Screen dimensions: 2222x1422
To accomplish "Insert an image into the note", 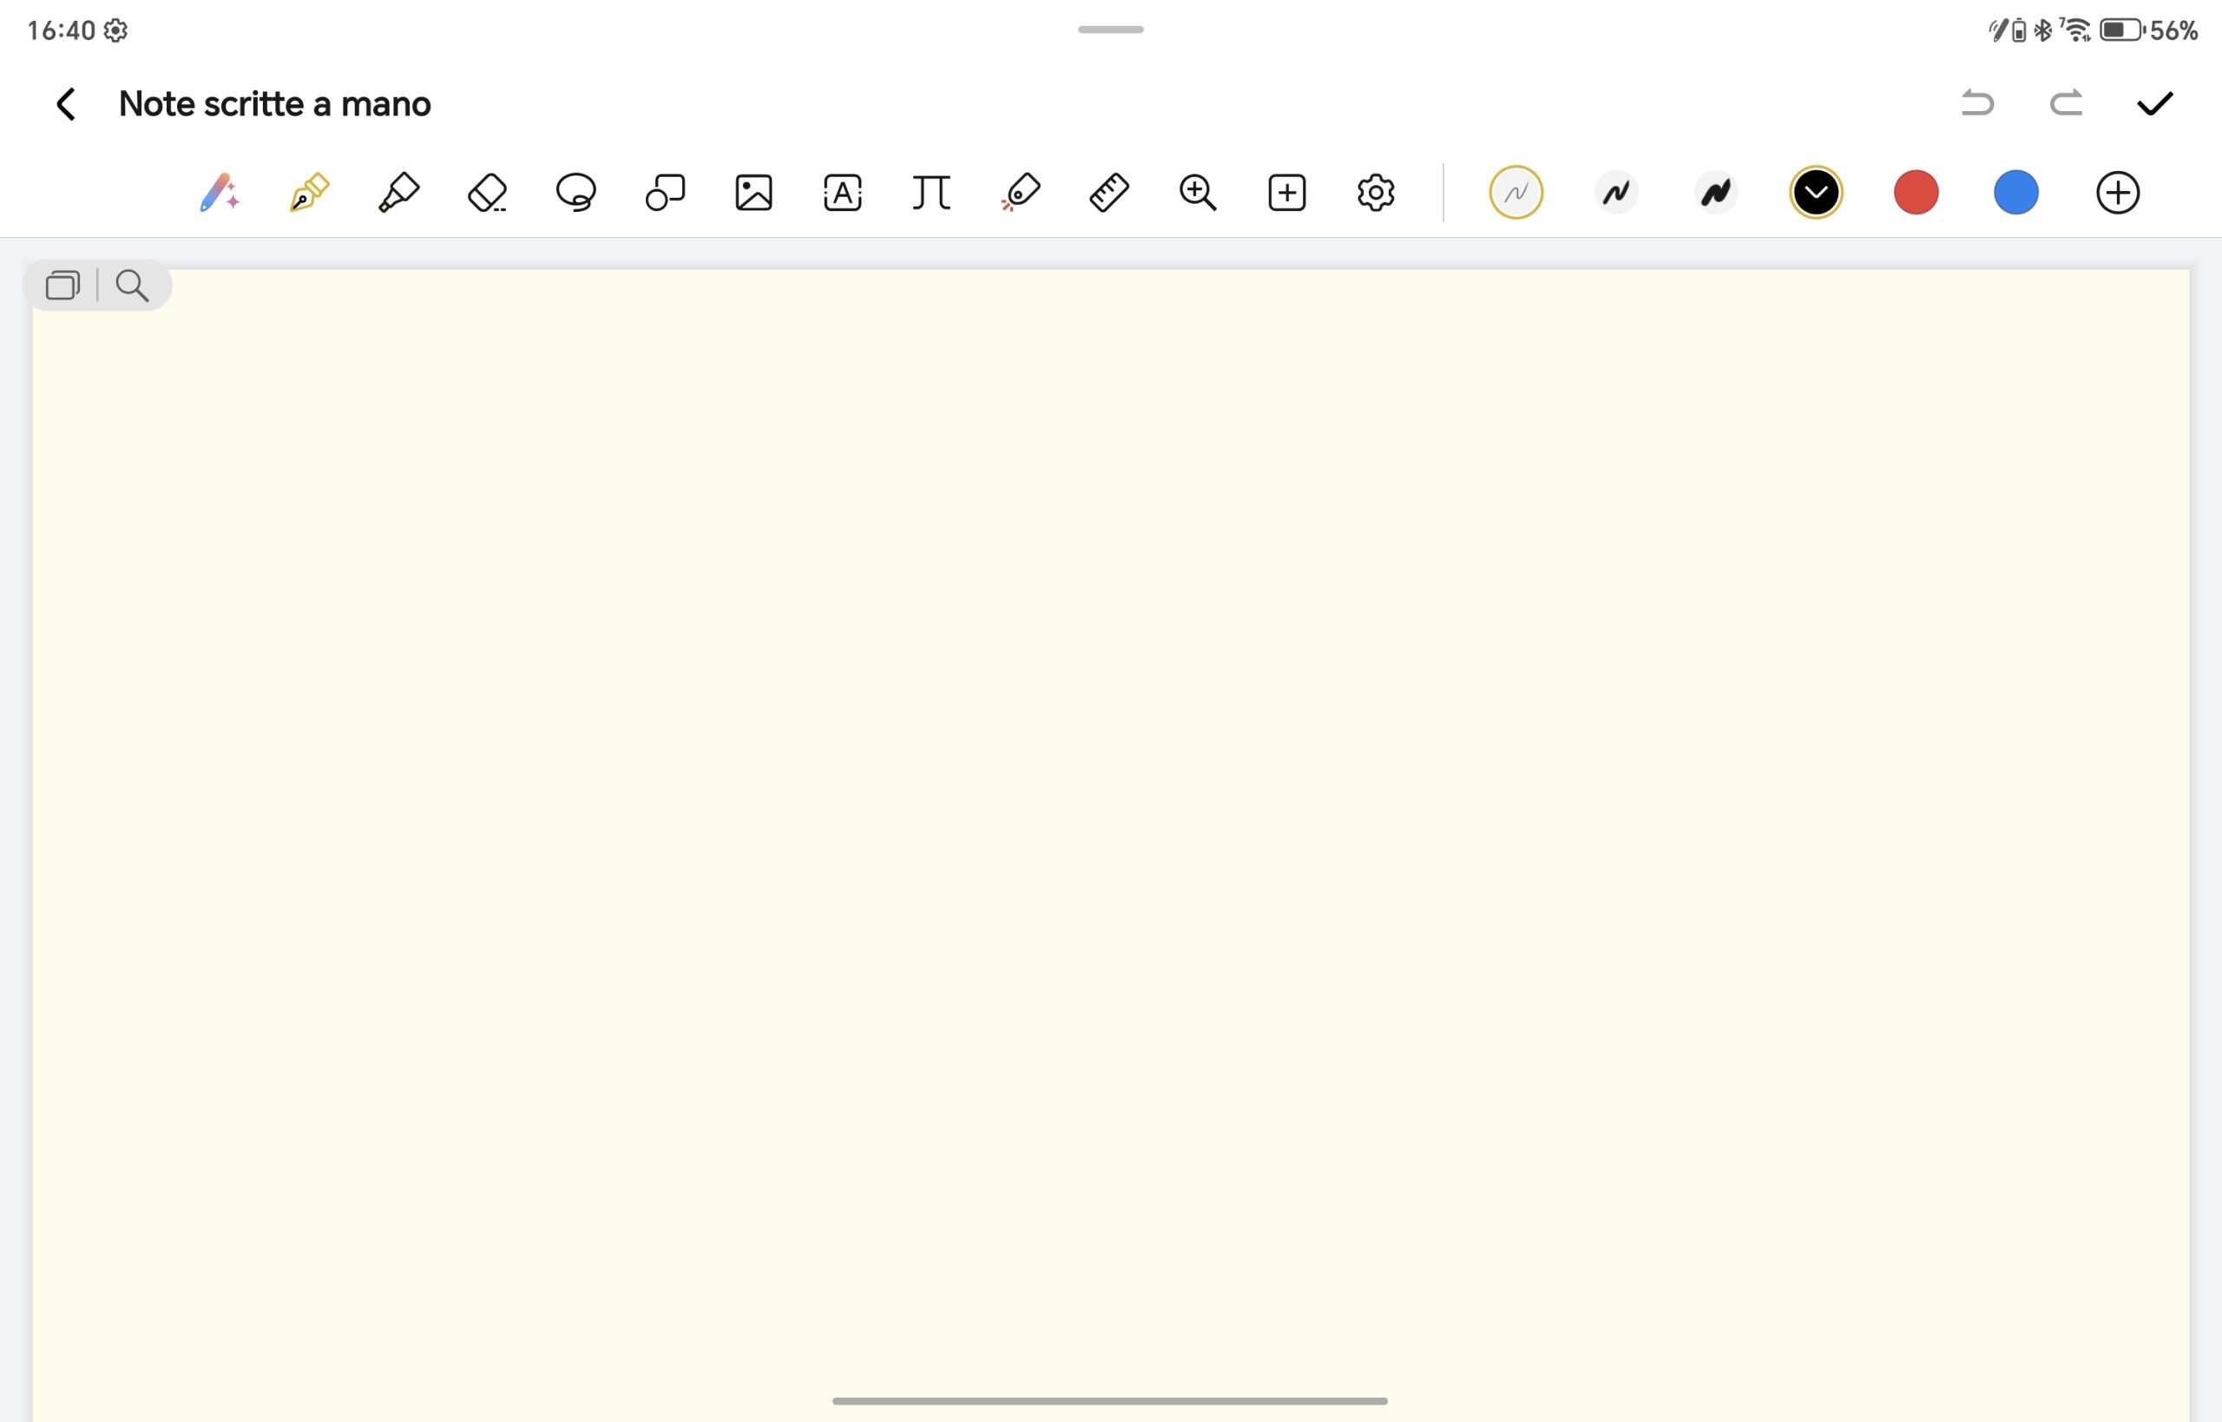I will click(x=753, y=193).
